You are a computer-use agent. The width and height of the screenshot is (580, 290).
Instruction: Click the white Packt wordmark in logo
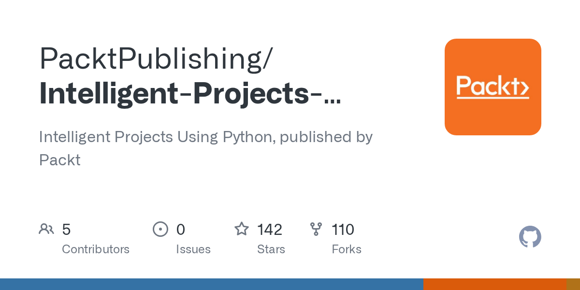(493, 87)
